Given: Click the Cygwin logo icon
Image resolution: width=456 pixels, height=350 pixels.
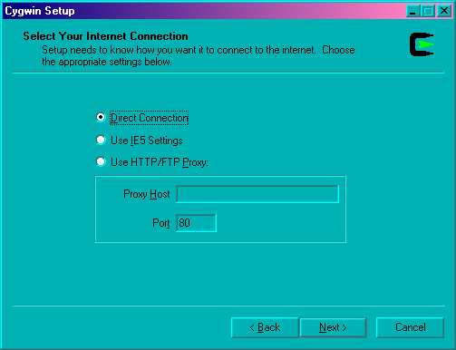Looking at the screenshot, I should (422, 44).
